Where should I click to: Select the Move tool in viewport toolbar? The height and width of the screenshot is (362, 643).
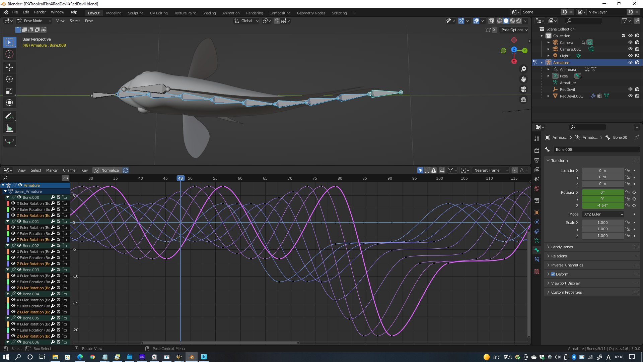(x=9, y=67)
